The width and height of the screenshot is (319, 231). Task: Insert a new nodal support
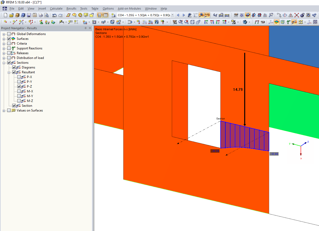pos(41,22)
